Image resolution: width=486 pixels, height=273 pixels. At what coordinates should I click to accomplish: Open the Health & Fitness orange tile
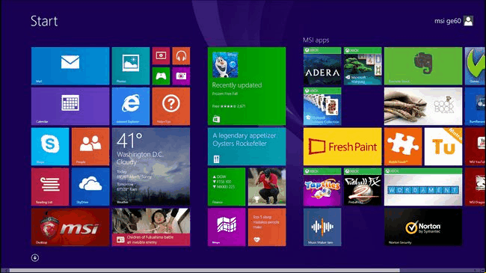tap(267, 227)
